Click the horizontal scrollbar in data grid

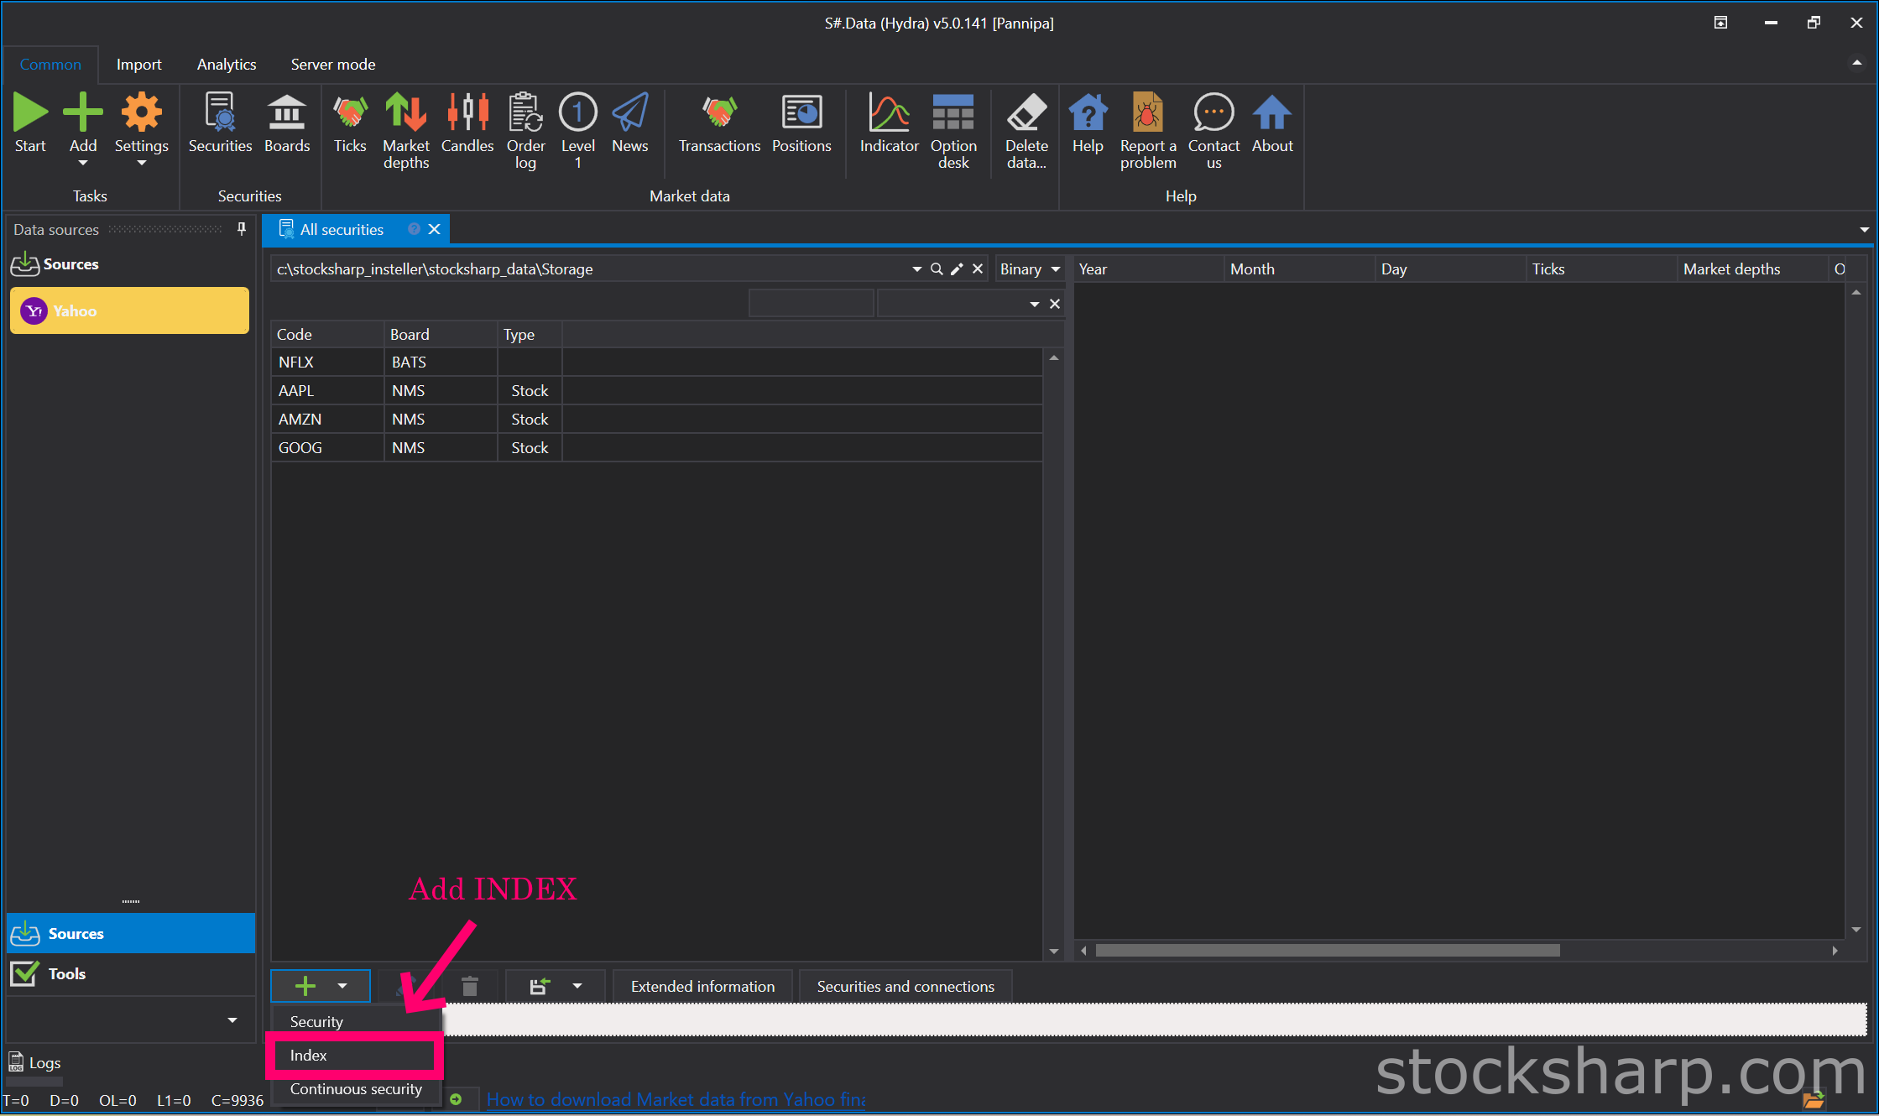pos(1327,950)
